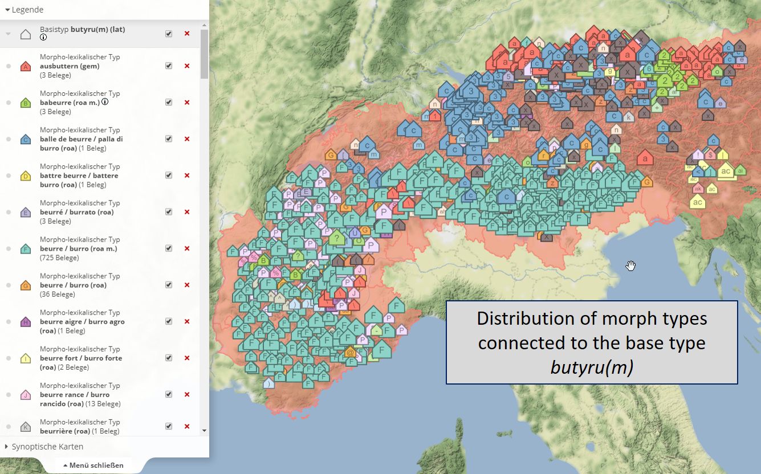Uncheck the Basistyp butyru(m) checkbox
The height and width of the screenshot is (474, 761).
pos(169,34)
